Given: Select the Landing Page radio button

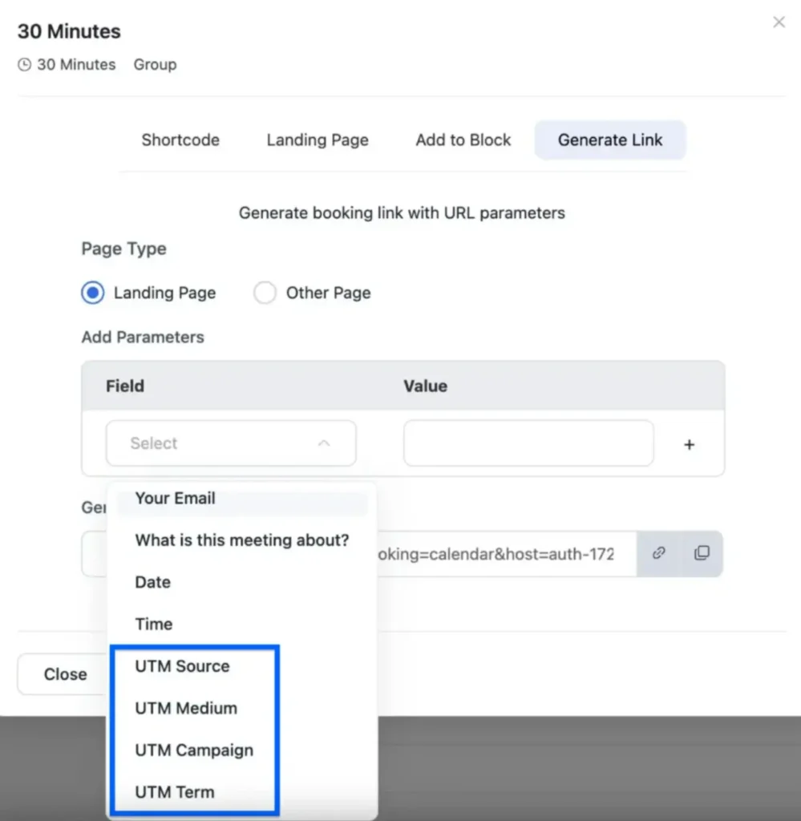Looking at the screenshot, I should pos(93,293).
